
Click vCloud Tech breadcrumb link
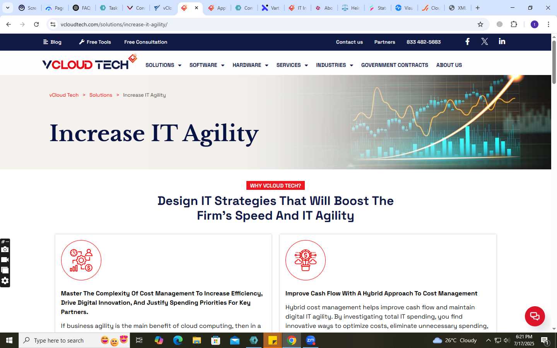[x=64, y=95]
